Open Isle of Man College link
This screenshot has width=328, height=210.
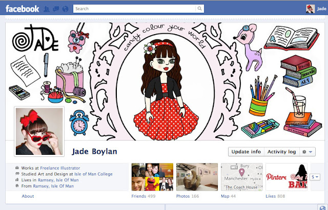93,174
